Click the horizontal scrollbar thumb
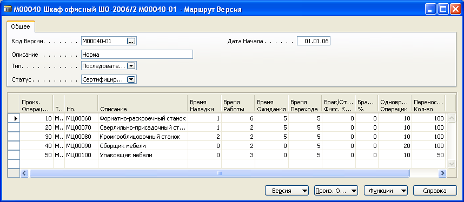The width and height of the screenshot is (464, 202). click(219, 173)
